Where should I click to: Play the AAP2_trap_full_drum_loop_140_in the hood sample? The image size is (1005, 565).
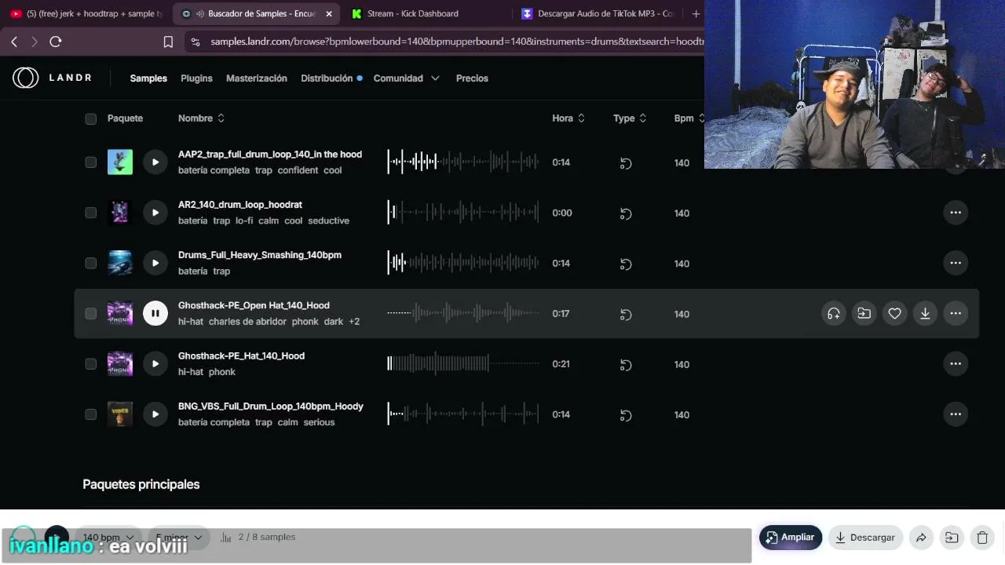tap(155, 162)
